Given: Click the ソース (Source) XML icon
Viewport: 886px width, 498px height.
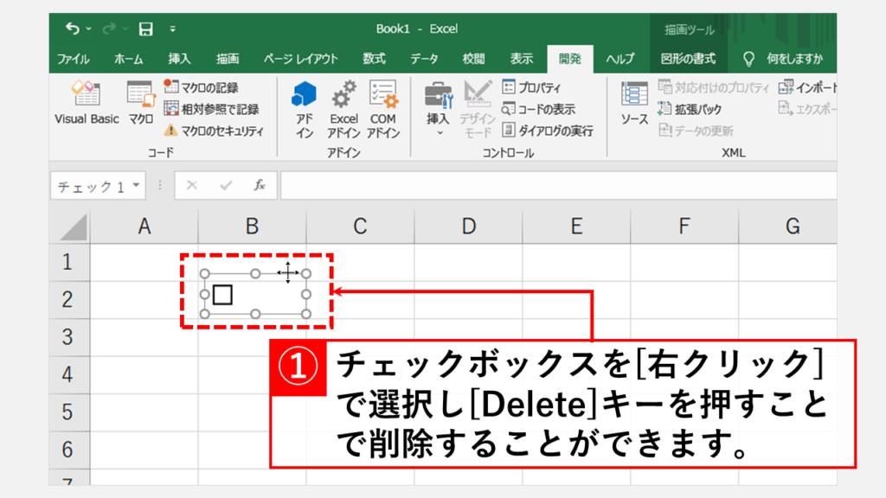Looking at the screenshot, I should click(x=634, y=104).
